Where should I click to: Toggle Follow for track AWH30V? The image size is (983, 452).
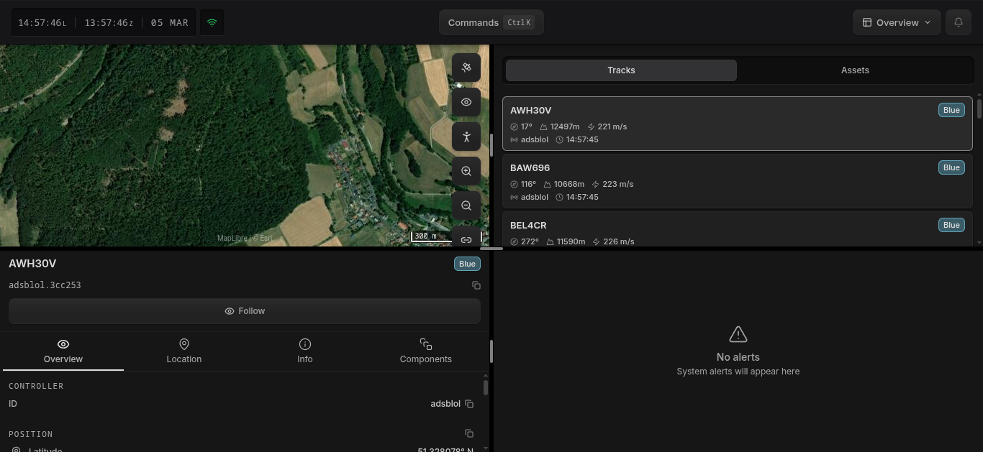point(245,311)
